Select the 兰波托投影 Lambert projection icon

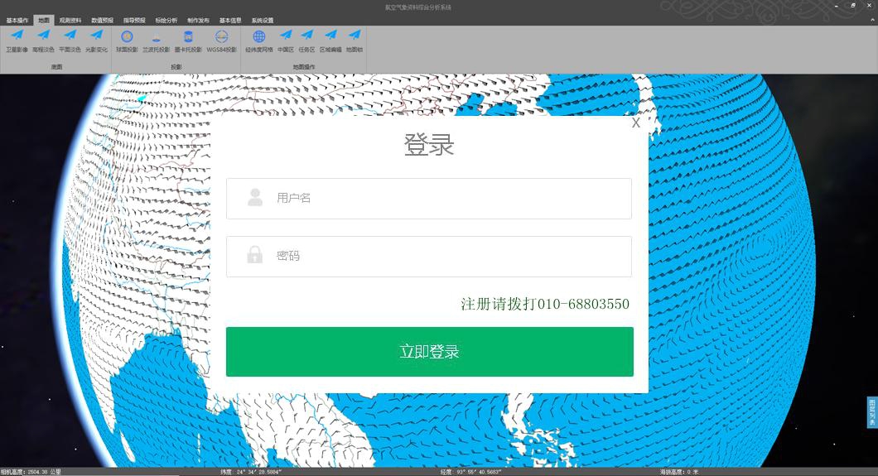tap(157, 41)
